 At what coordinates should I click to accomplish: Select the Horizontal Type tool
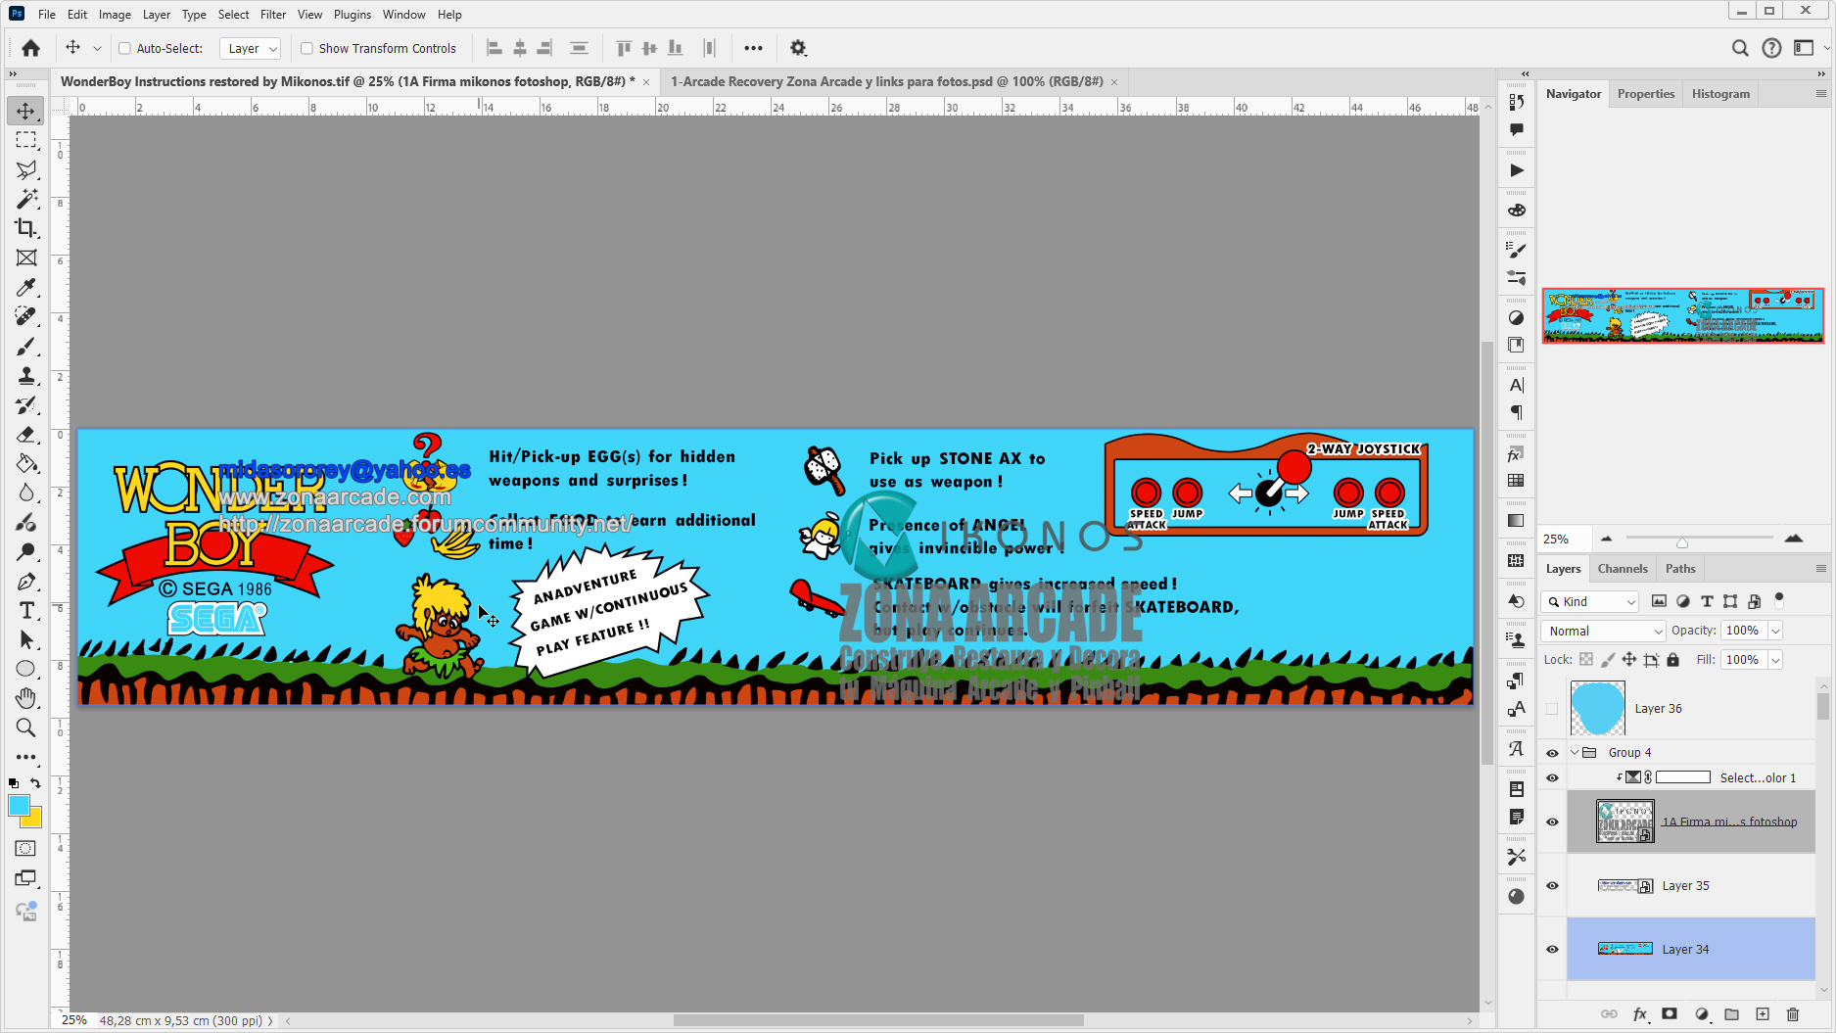click(x=26, y=610)
